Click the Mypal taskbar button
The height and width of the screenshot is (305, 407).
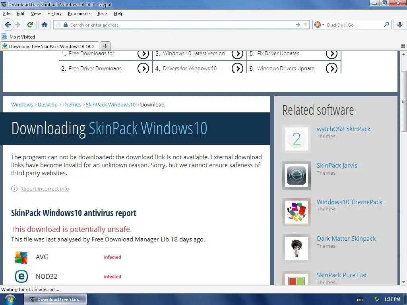(x=55, y=299)
